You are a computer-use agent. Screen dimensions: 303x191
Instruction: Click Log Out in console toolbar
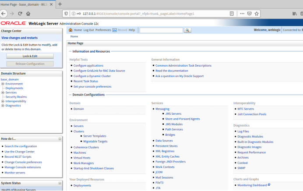(x=88, y=30)
